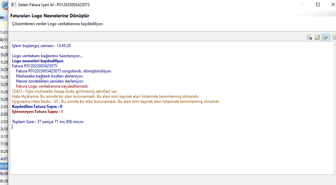336x185 pixels.
Task: Click the 'Toplam Süre' duration line
Action: click(x=47, y=122)
